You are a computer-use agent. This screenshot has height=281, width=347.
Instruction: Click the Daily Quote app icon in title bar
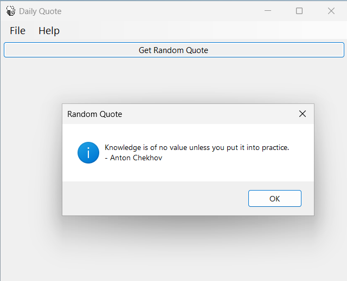pos(11,11)
